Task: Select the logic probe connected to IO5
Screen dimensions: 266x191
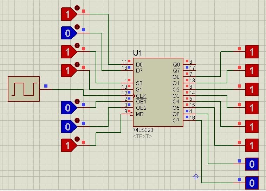Action: pos(252,145)
